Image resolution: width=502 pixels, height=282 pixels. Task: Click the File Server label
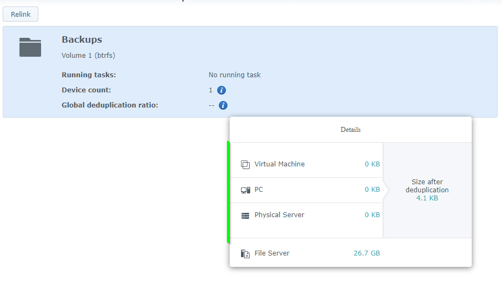(x=272, y=253)
